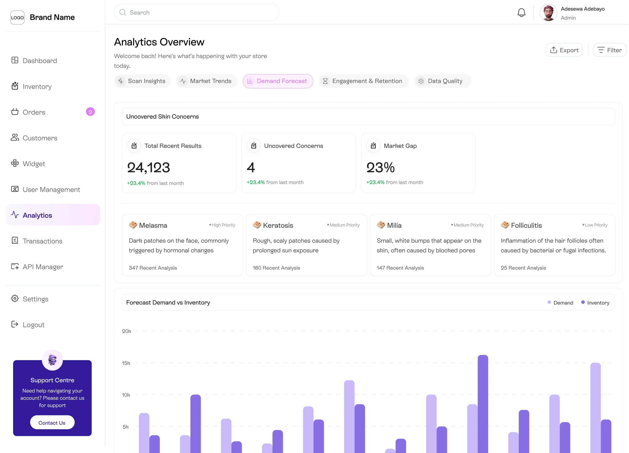629x453 pixels.
Task: Click the Inventory sidebar icon
Action: click(15, 86)
